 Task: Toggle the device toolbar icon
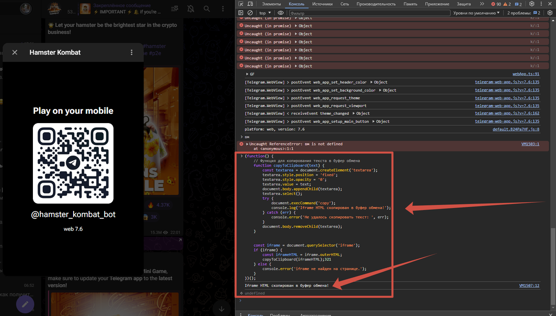pyautogui.click(x=251, y=4)
